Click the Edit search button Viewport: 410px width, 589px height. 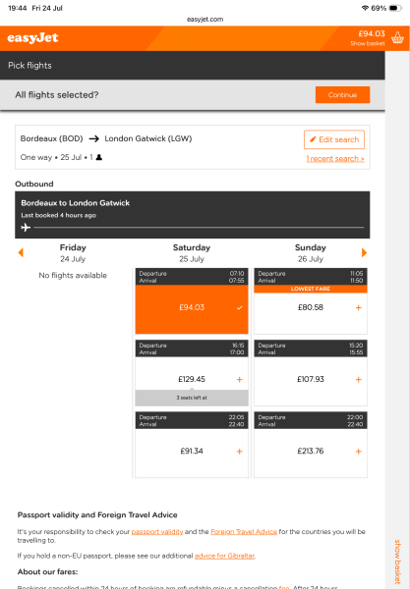[334, 139]
